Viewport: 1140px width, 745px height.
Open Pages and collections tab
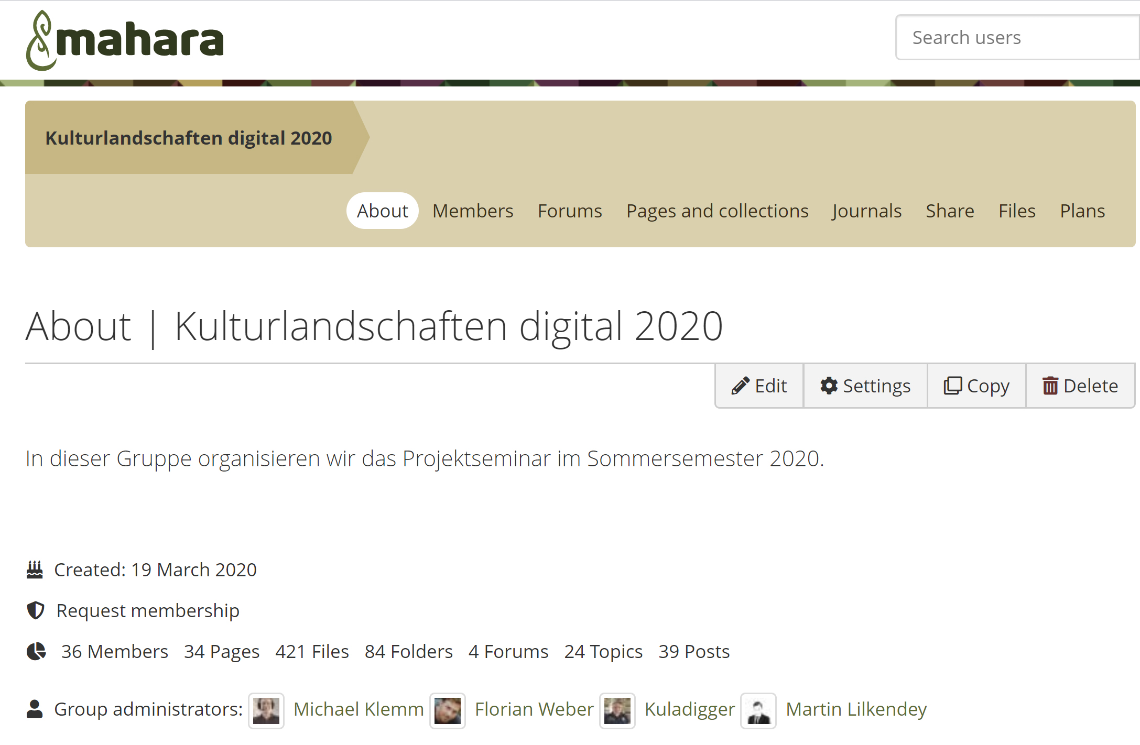coord(717,211)
